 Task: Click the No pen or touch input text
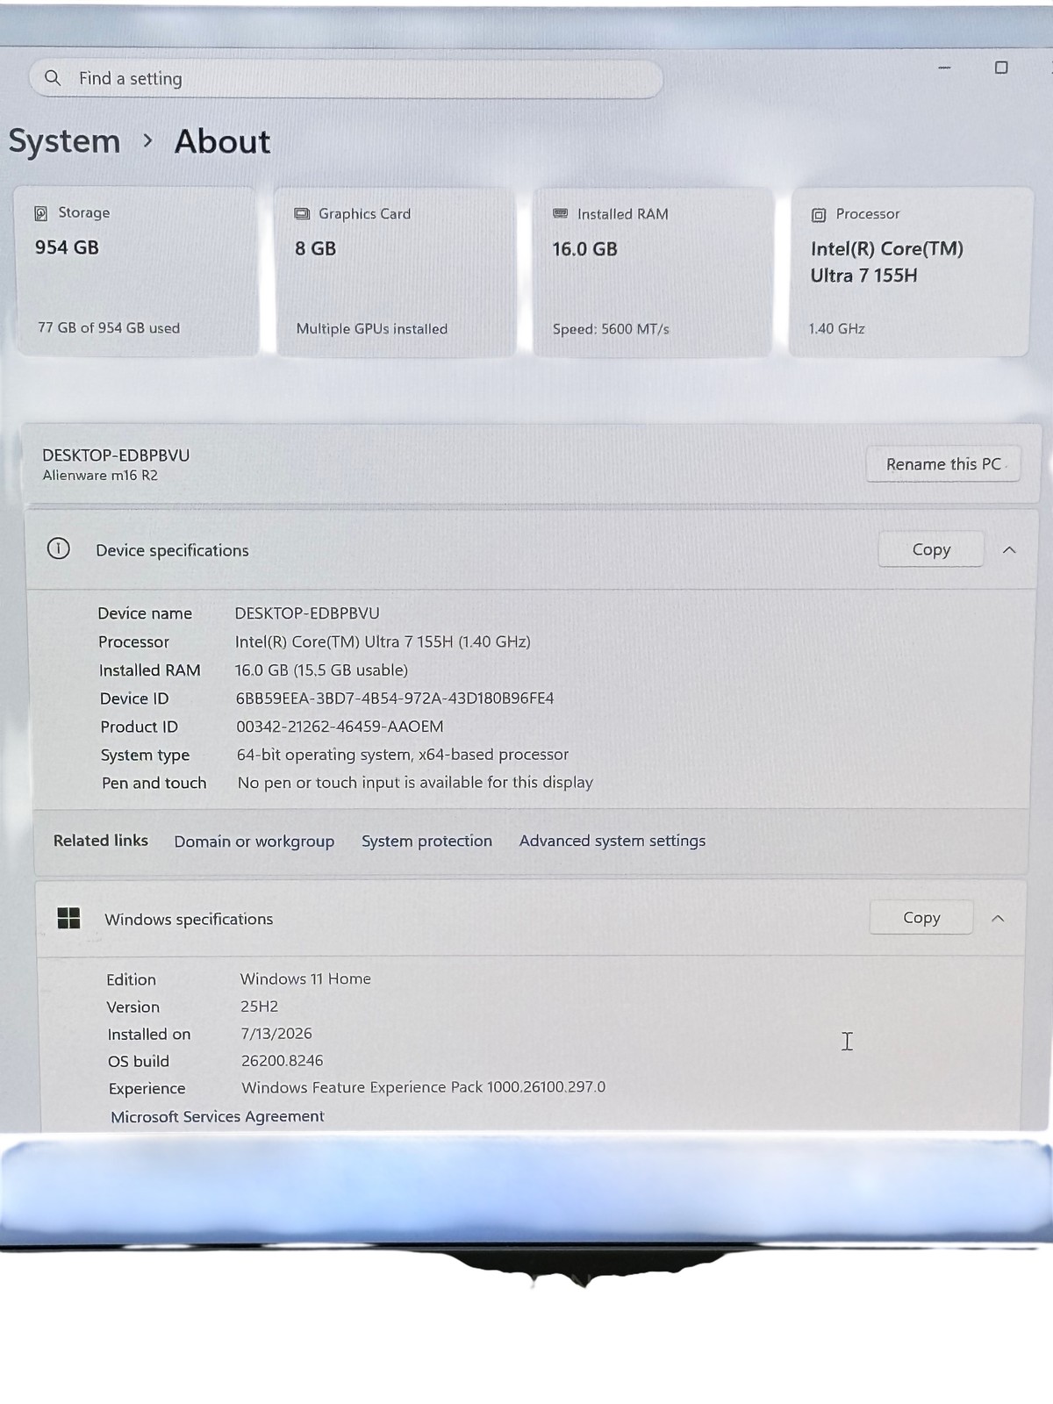(415, 783)
